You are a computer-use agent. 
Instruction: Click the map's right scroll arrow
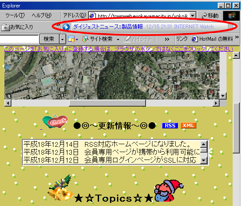click(216, 103)
